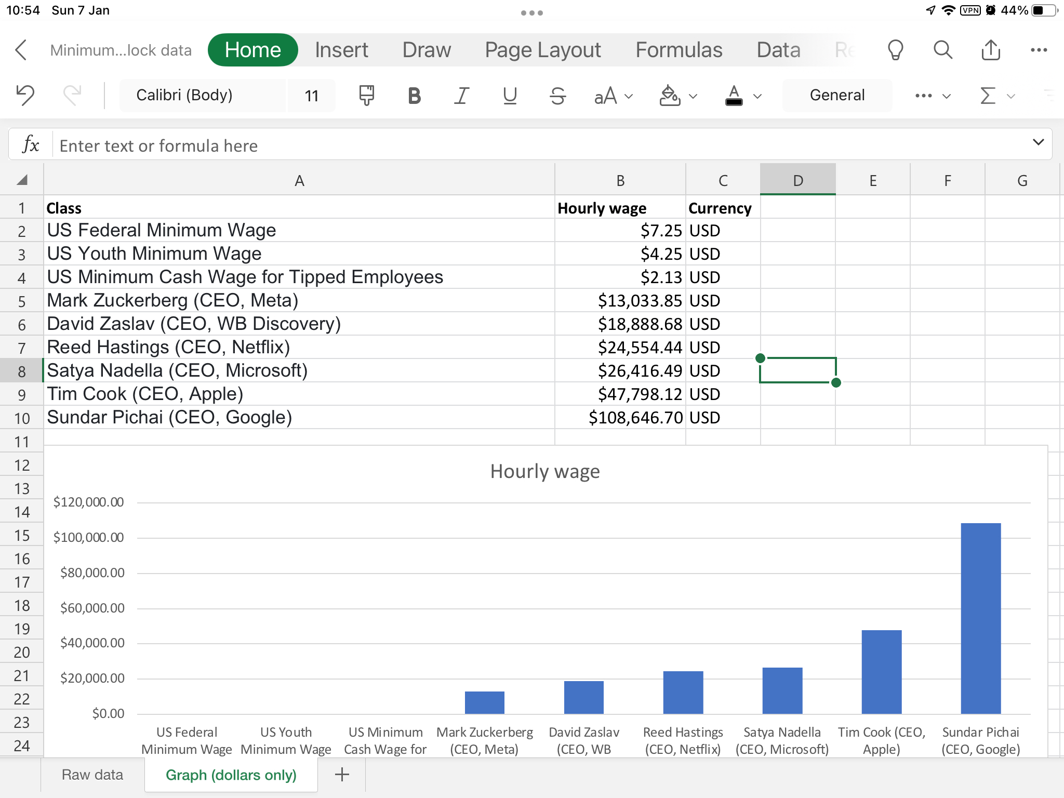Undo the last action
The height and width of the screenshot is (798, 1064).
[24, 95]
